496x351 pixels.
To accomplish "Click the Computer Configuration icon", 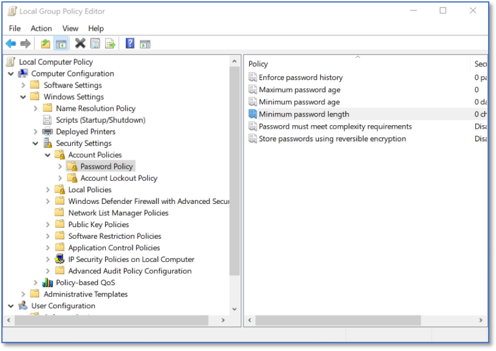I will 23,73.
